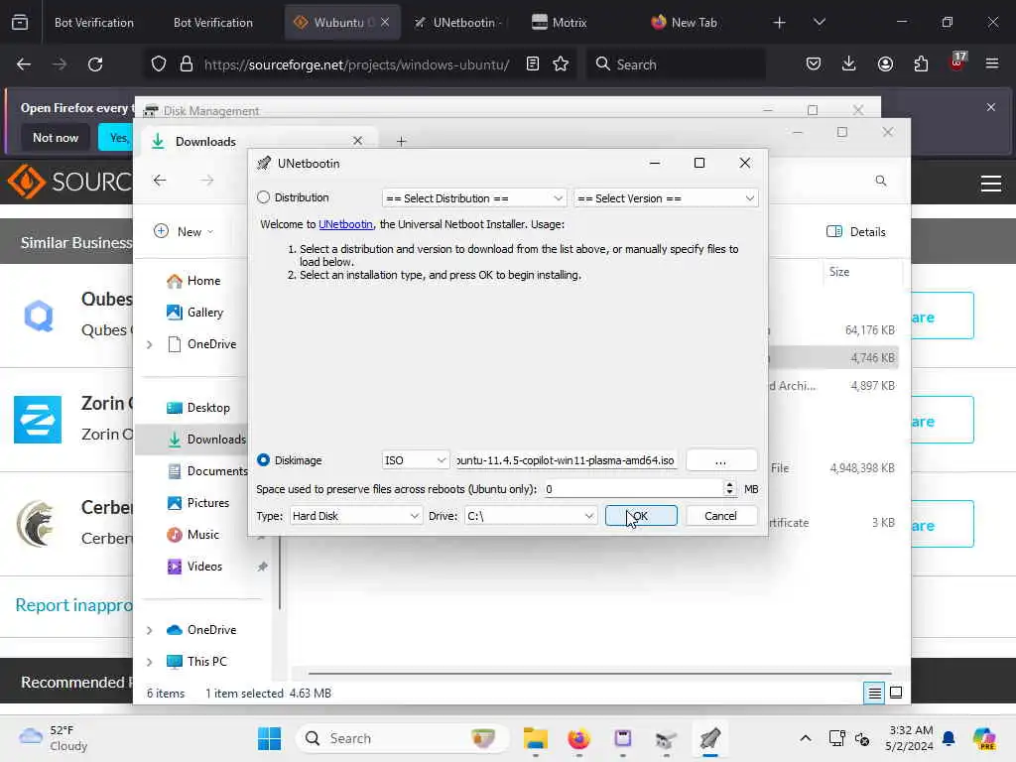1016x762 pixels.
Task: Open the tracking protection shield icon
Action: (159, 64)
